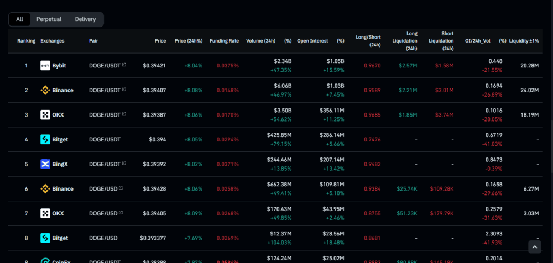Viewport: 553px width, 263px height.
Task: Switch to the Perpetual tab
Action: 49,19
